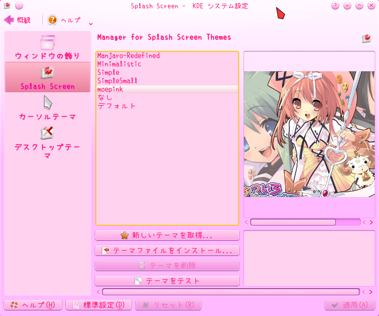Click the preview horizontal scrollbar
379x316 pixels.
coord(305,222)
